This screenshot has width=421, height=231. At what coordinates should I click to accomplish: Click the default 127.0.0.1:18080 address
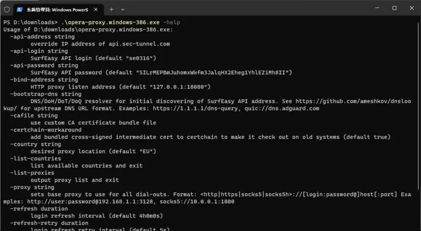(x=179, y=87)
